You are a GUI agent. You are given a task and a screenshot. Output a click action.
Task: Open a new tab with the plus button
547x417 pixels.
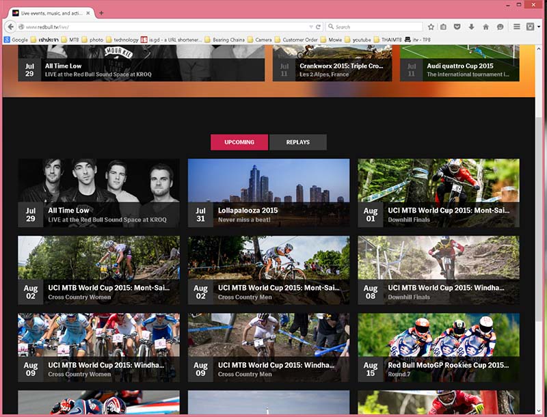101,13
